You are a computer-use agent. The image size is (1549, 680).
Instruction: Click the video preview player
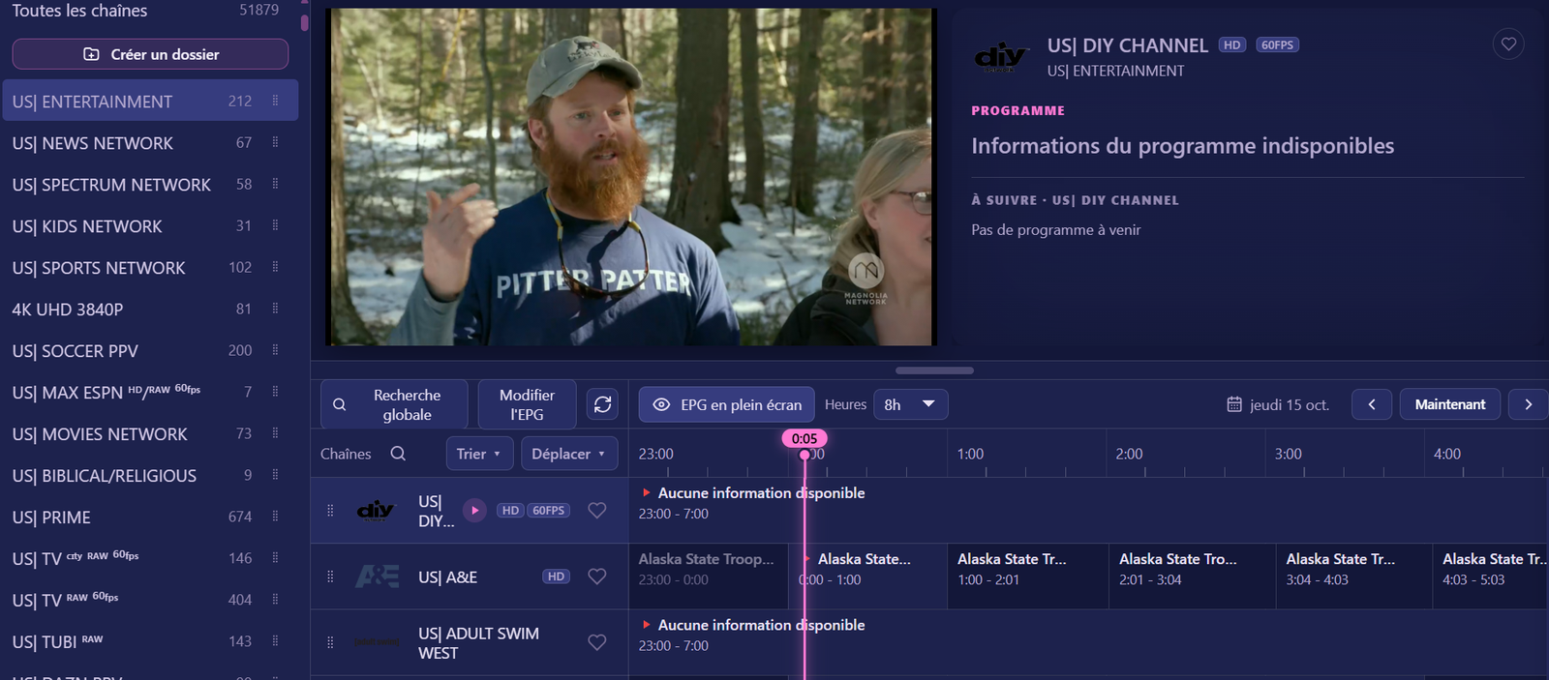[x=631, y=177]
